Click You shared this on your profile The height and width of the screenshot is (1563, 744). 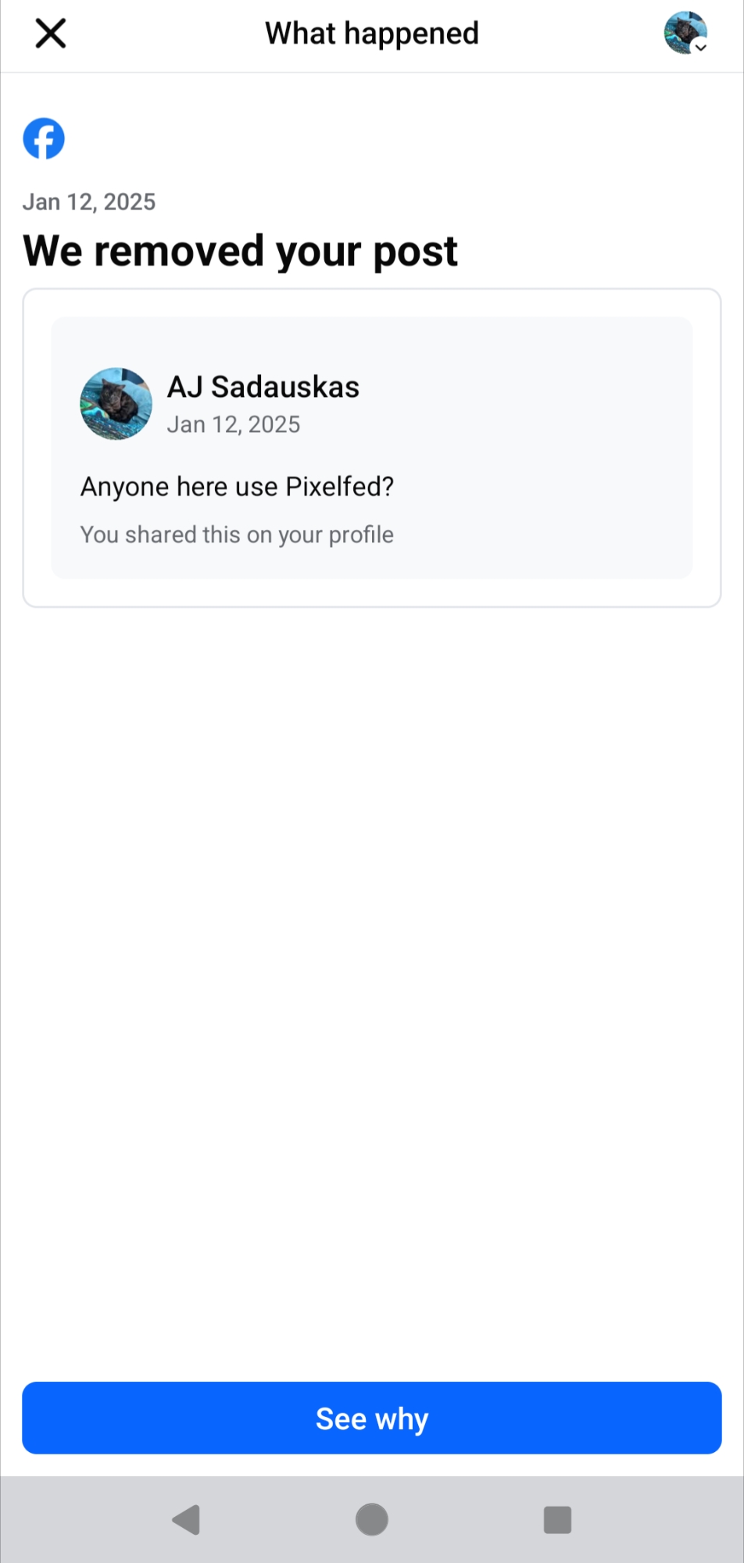(237, 535)
